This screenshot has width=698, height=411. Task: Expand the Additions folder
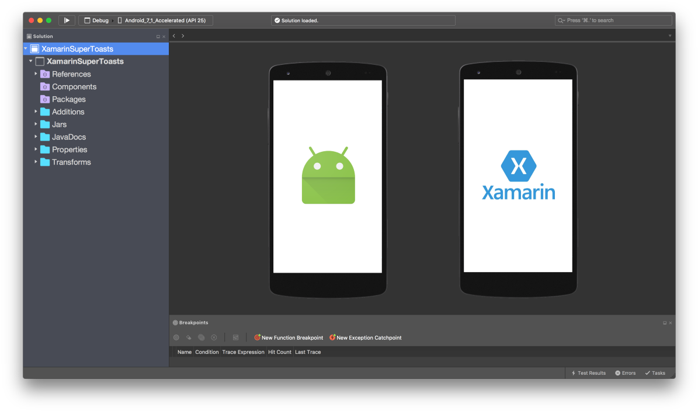36,112
